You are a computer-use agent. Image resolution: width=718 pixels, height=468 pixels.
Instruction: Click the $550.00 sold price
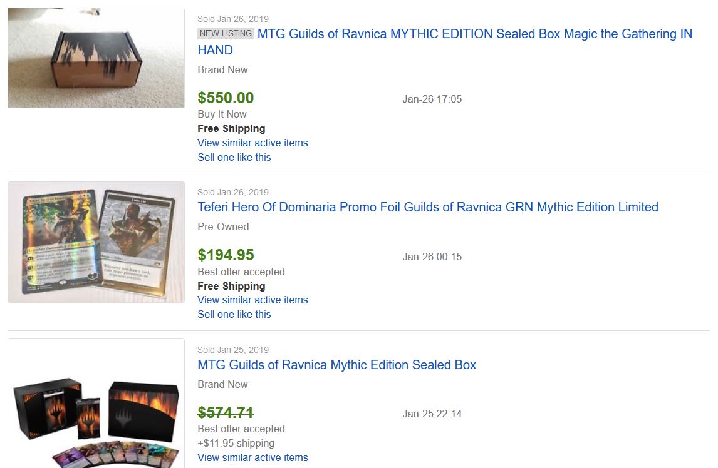click(x=226, y=98)
